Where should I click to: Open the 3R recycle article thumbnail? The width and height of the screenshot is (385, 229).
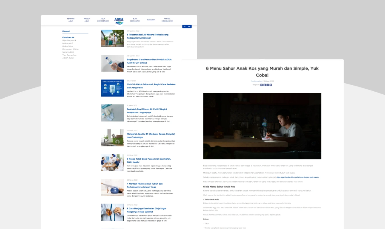[x=113, y=138]
